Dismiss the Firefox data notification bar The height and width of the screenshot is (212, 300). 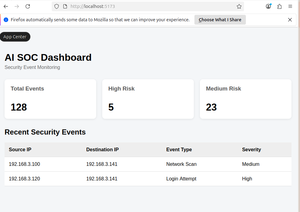[290, 20]
